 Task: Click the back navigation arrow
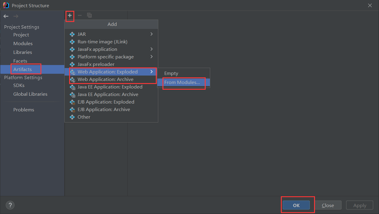click(6, 16)
